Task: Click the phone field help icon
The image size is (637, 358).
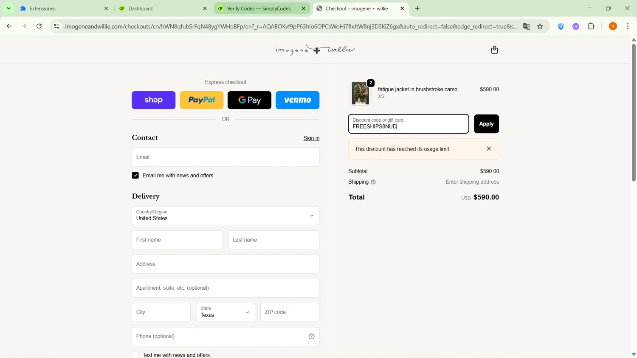Action: (x=311, y=337)
